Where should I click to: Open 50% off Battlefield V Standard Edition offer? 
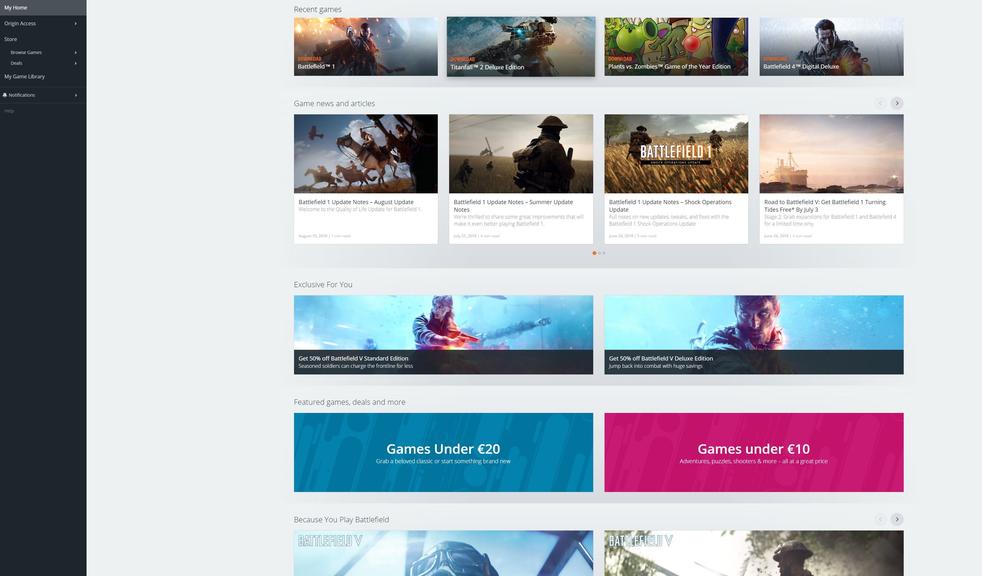pos(443,335)
